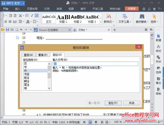Apply the 标题 2 style
The height and width of the screenshot is (125, 164).
78,19
